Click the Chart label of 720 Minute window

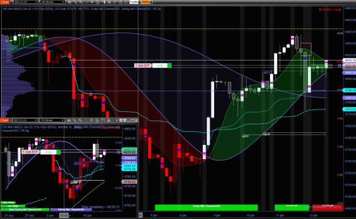(5, 120)
